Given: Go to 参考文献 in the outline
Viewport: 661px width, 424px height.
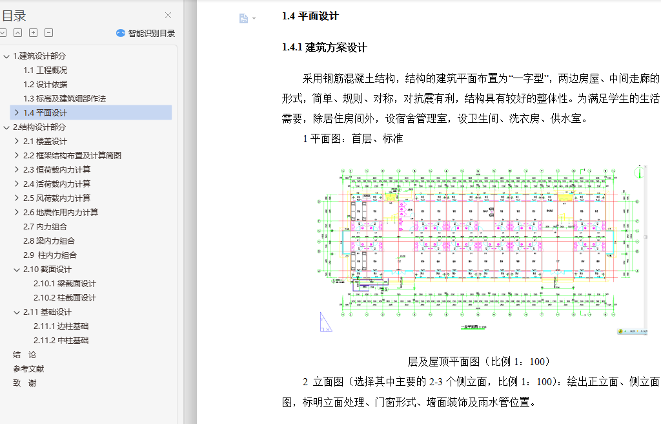Looking at the screenshot, I should [x=28, y=368].
